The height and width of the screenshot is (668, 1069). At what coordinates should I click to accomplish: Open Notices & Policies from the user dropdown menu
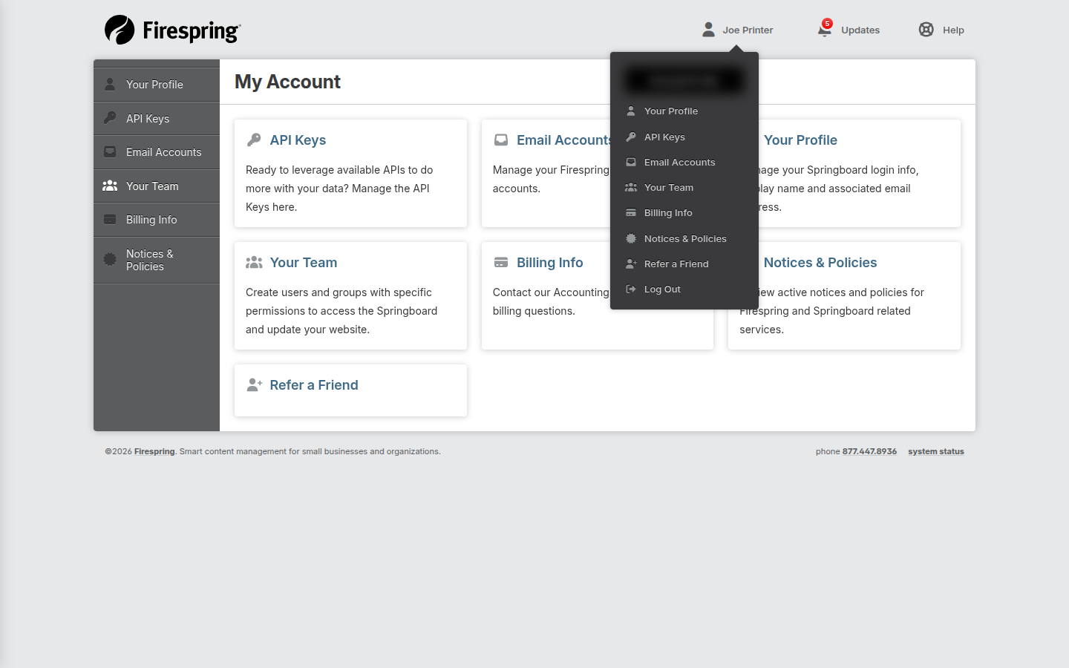tap(684, 238)
